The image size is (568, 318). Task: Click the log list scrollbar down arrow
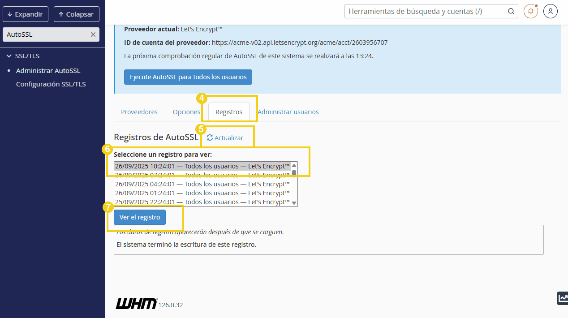coord(294,203)
